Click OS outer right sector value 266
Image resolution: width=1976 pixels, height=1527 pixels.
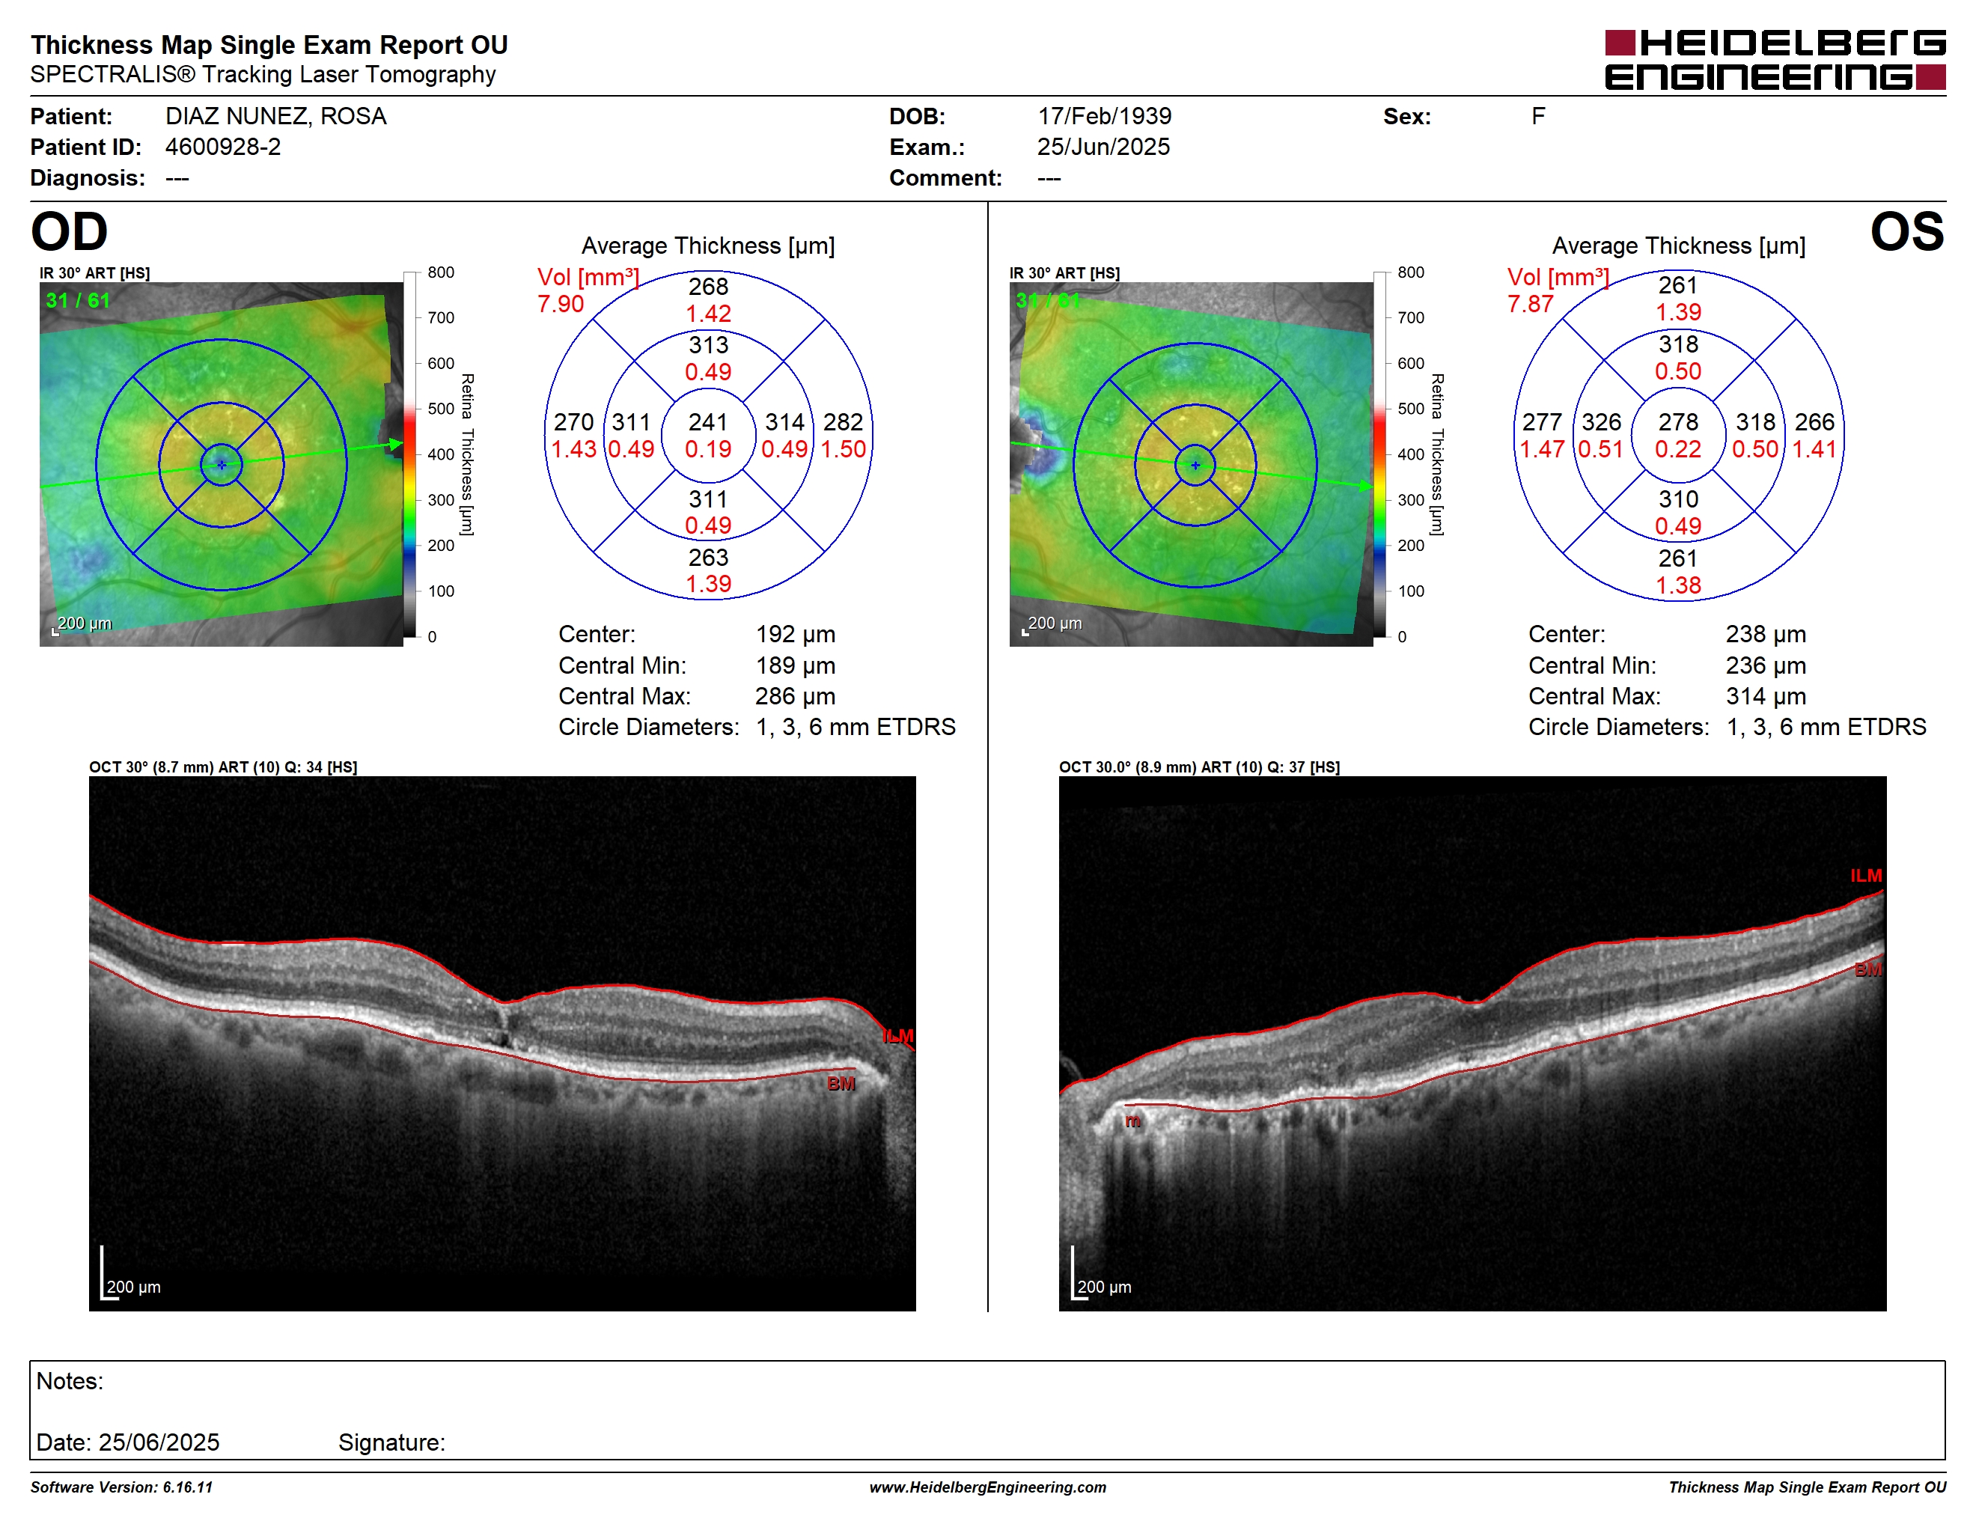pyautogui.click(x=1814, y=422)
